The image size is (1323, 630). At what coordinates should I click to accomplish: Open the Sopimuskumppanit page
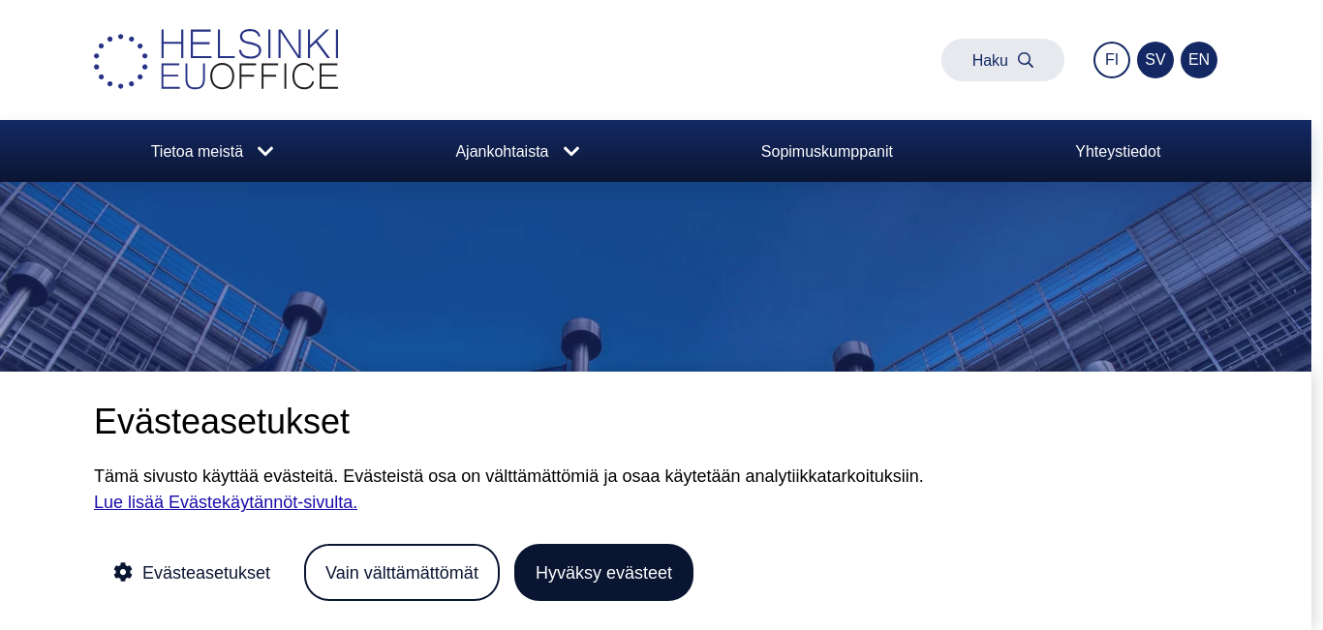point(827,151)
